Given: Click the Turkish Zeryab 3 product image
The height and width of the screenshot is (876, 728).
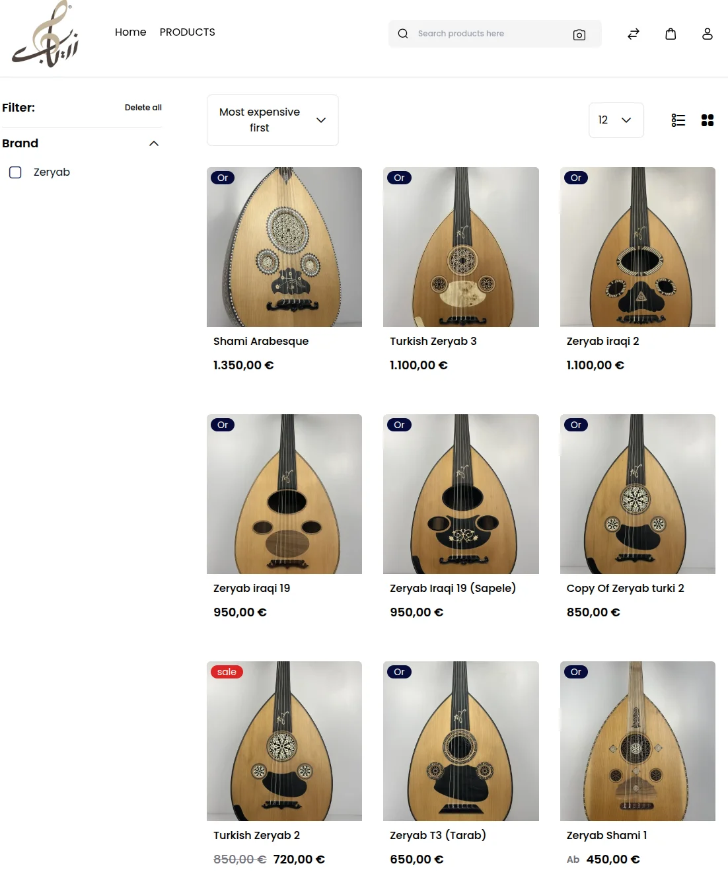Looking at the screenshot, I should coord(461,247).
